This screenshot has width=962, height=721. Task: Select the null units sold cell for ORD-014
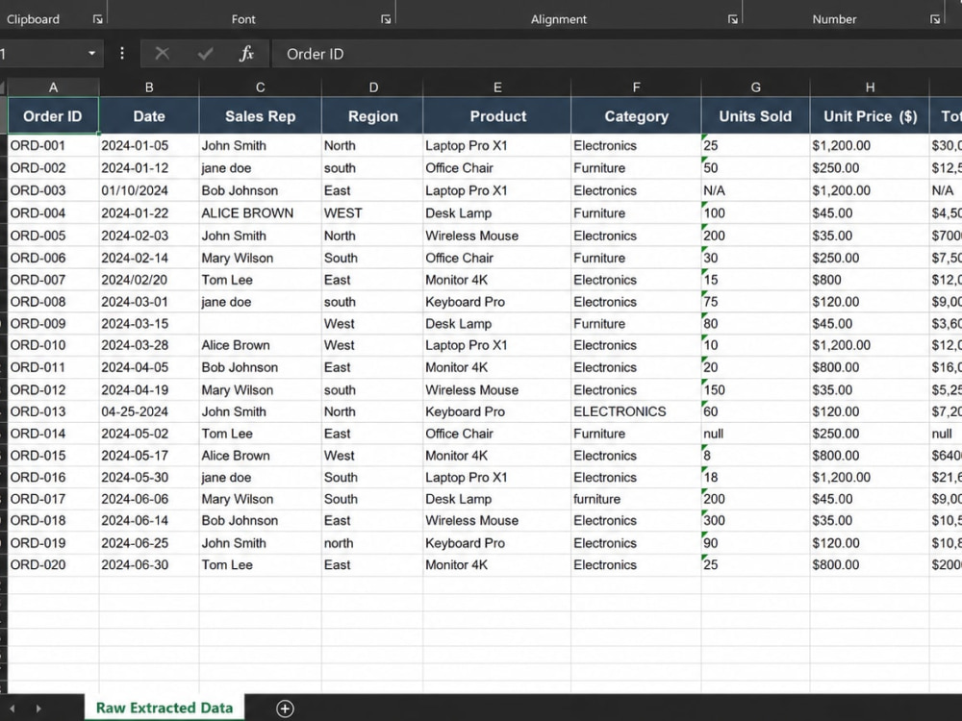(755, 434)
